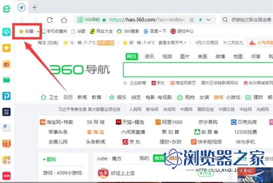Image resolution: width=273 pixels, height=183 pixels.
Task: Click the red bottom sidebar icon
Action: pos(6,176)
